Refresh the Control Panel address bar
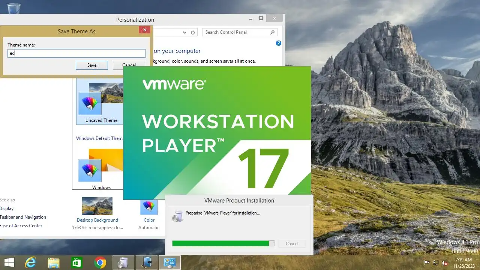Screen dimensions: 480x270 (x=193, y=32)
